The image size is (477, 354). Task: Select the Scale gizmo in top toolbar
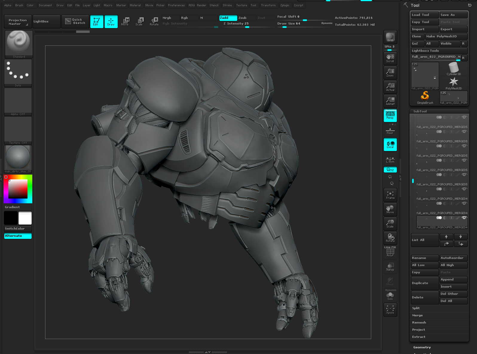pyautogui.click(x=139, y=22)
